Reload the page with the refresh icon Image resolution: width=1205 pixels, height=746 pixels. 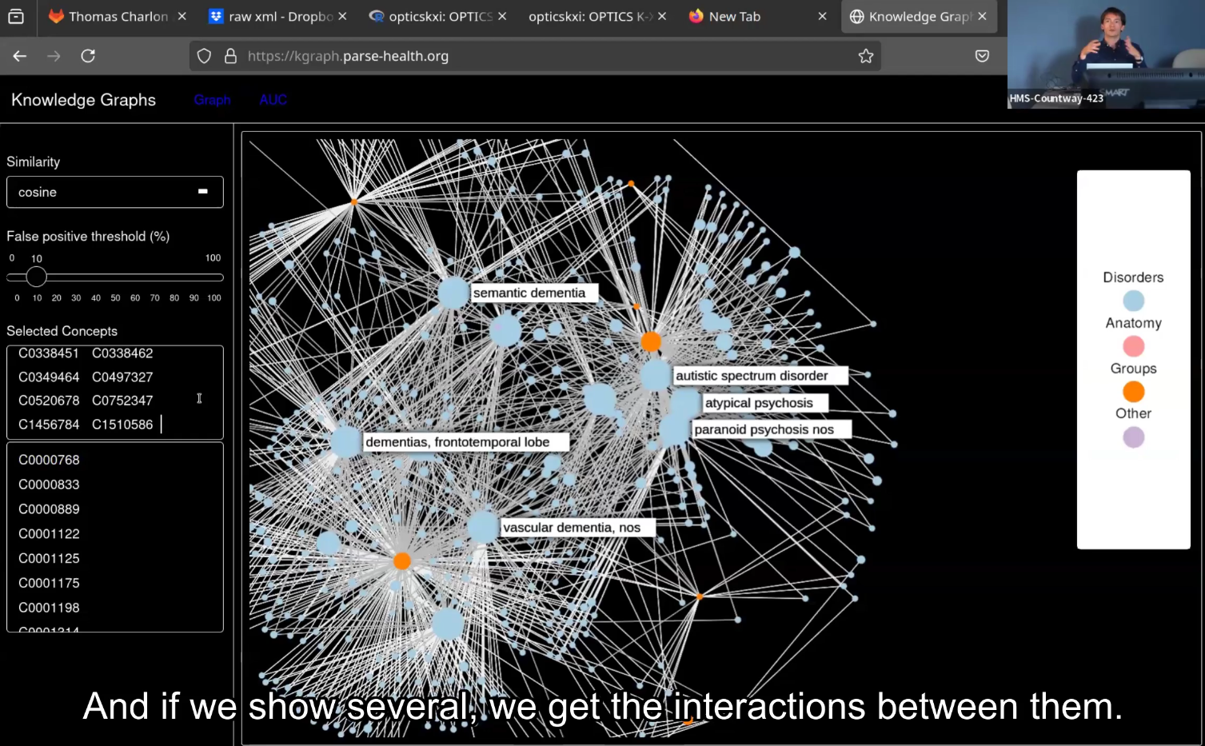(x=88, y=56)
